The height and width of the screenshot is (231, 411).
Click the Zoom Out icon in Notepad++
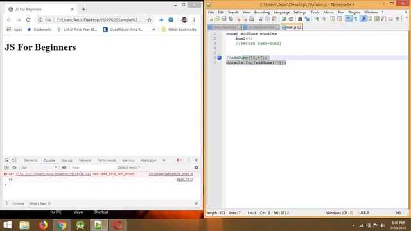point(324,19)
